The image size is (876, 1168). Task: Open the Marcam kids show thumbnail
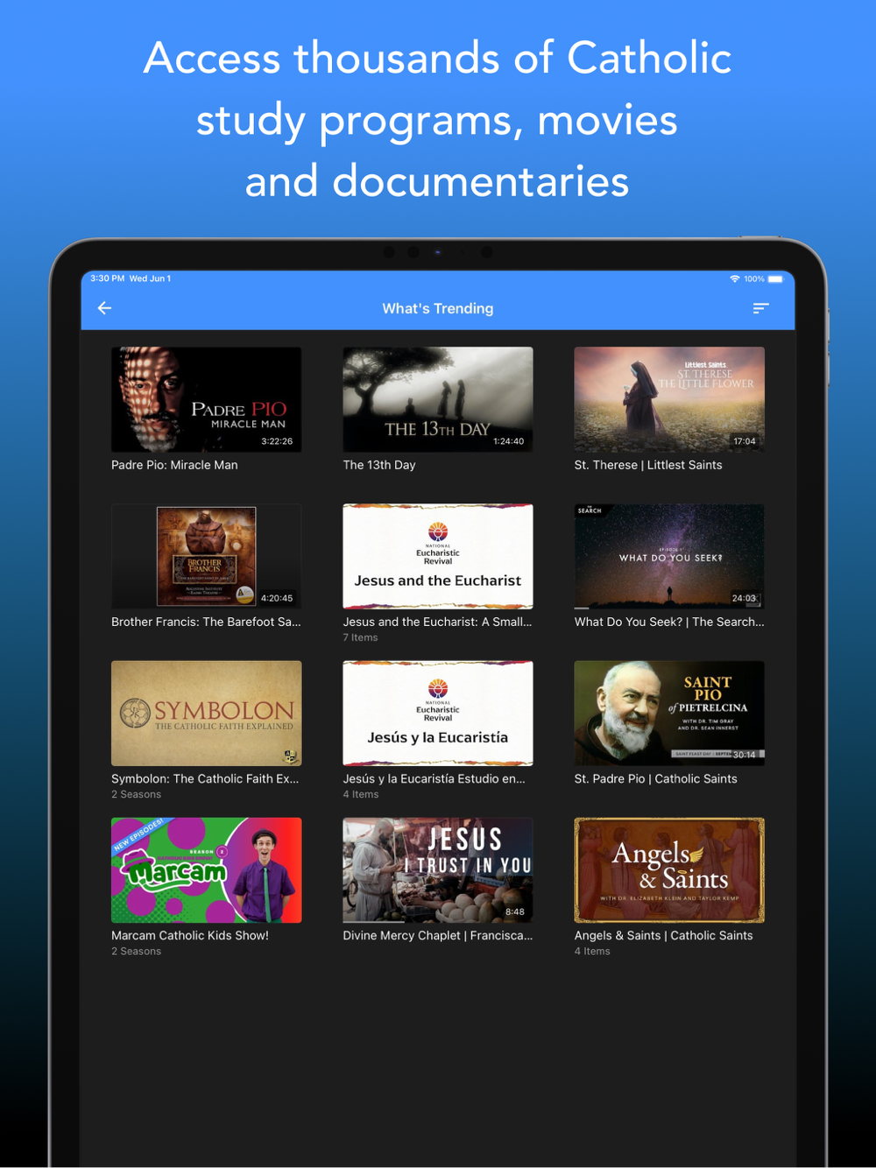(206, 869)
